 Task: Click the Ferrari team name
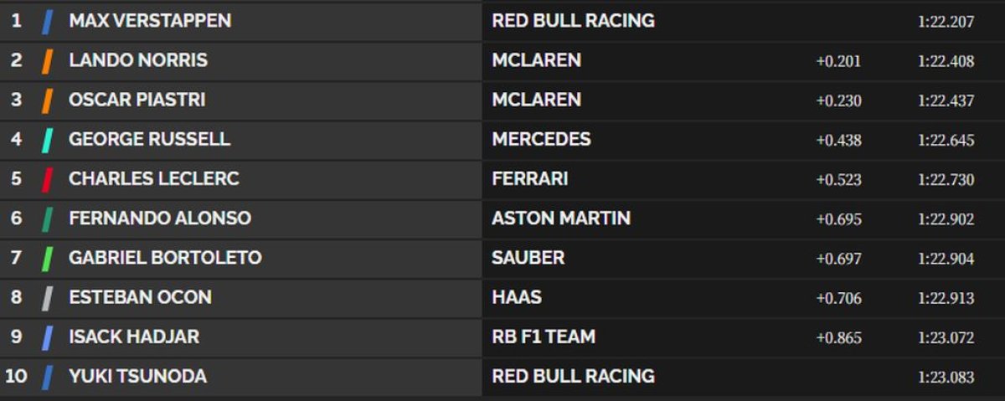click(x=529, y=178)
